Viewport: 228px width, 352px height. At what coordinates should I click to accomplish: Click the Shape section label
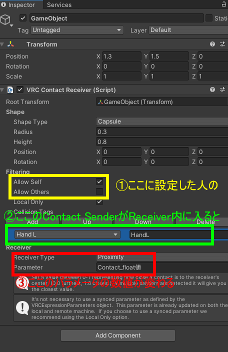15,112
